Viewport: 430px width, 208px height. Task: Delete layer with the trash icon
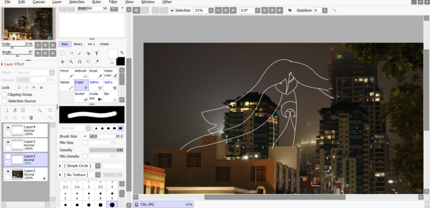click(31, 118)
